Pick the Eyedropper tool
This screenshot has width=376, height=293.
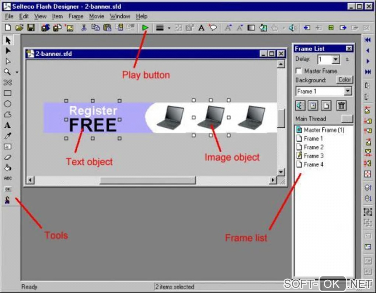point(7,136)
